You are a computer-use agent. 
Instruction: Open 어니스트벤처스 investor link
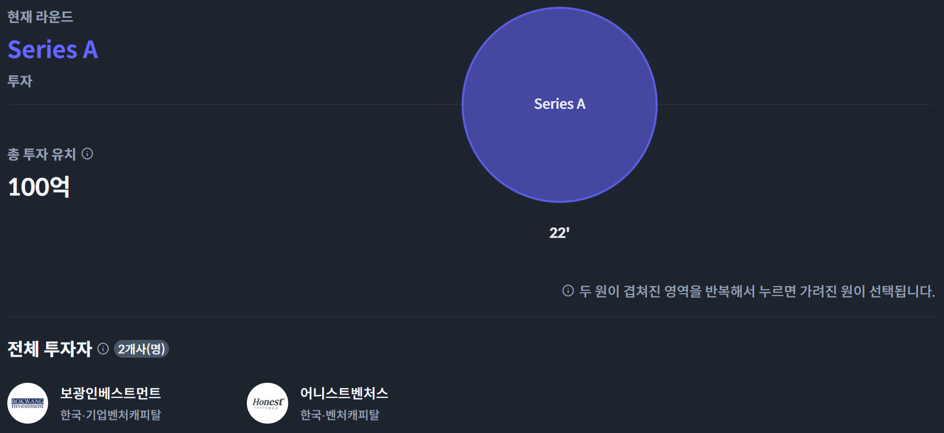(344, 393)
